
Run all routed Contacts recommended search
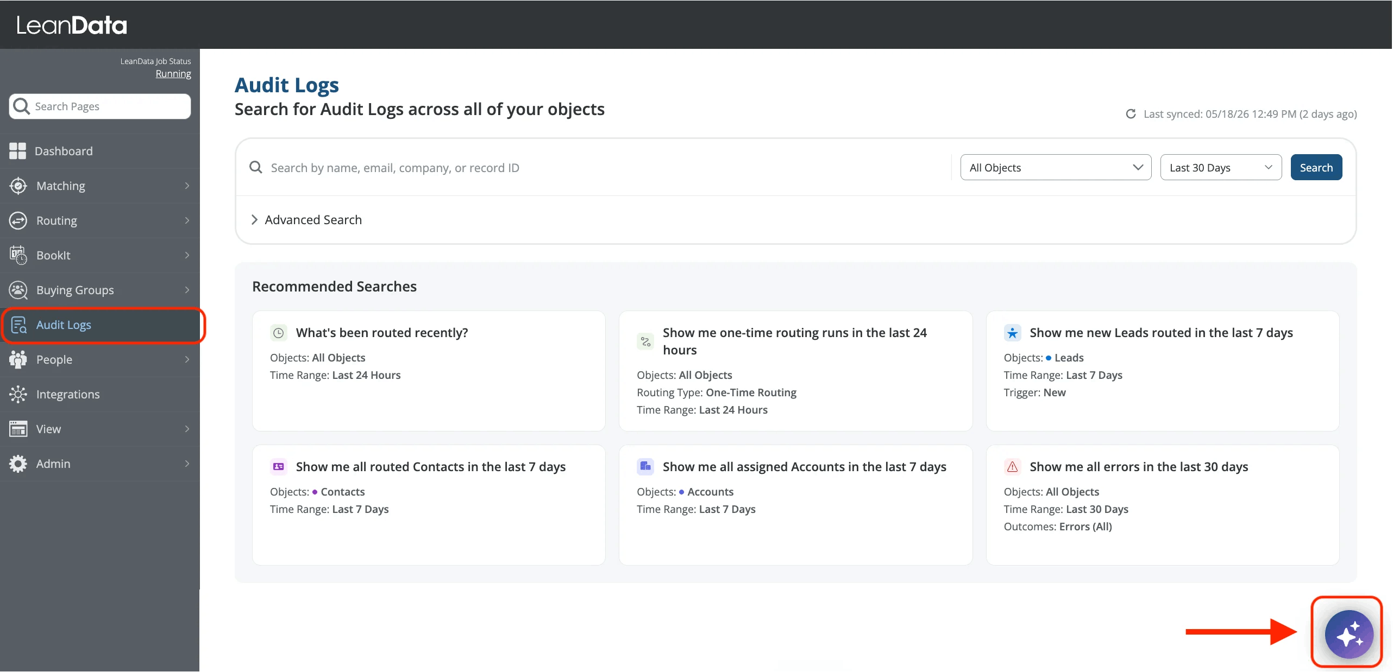[429, 505]
